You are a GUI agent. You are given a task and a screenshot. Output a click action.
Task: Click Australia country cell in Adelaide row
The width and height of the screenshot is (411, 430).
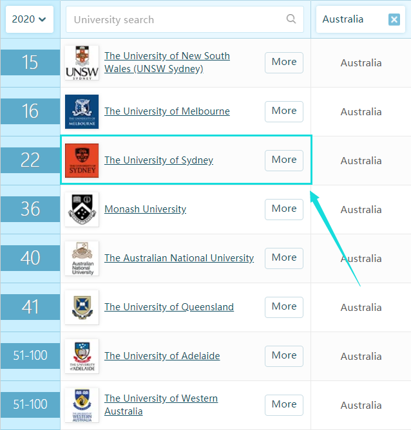tap(361, 357)
